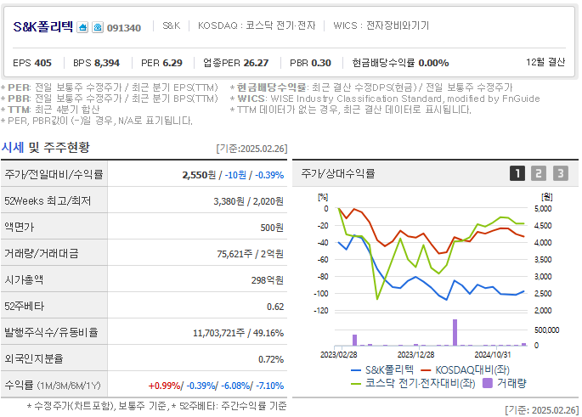Switch to chart tab 2
This screenshot has width=582, height=417.
[539, 173]
